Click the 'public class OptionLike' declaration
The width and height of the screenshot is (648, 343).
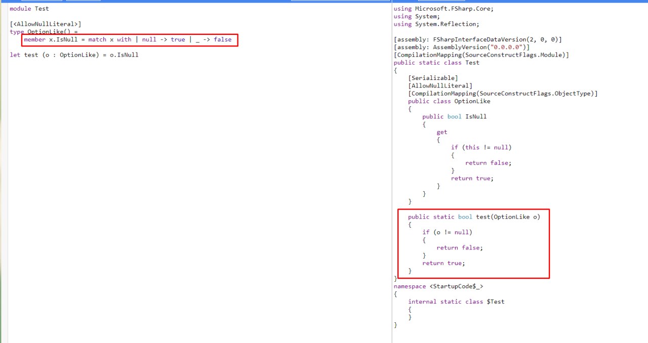pyautogui.click(x=449, y=101)
